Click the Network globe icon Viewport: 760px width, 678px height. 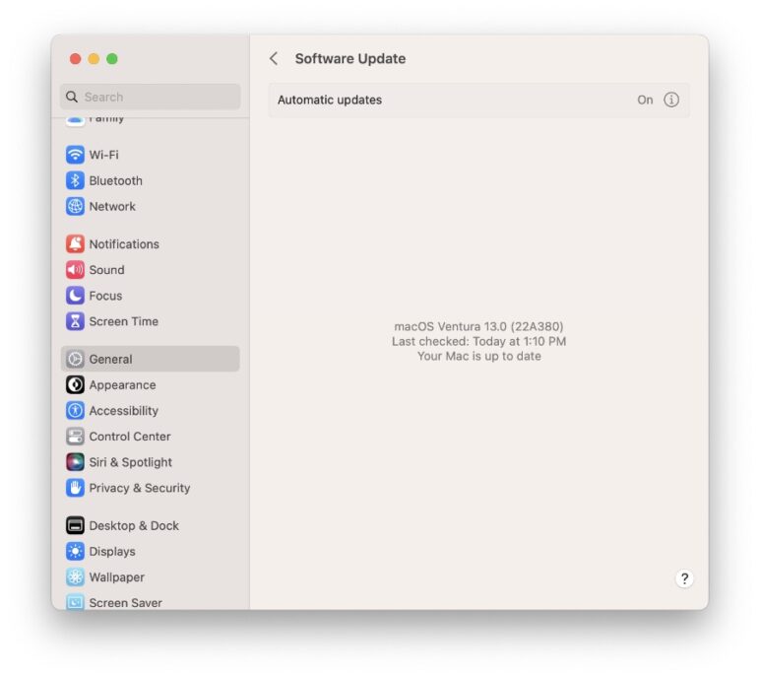[x=75, y=206]
